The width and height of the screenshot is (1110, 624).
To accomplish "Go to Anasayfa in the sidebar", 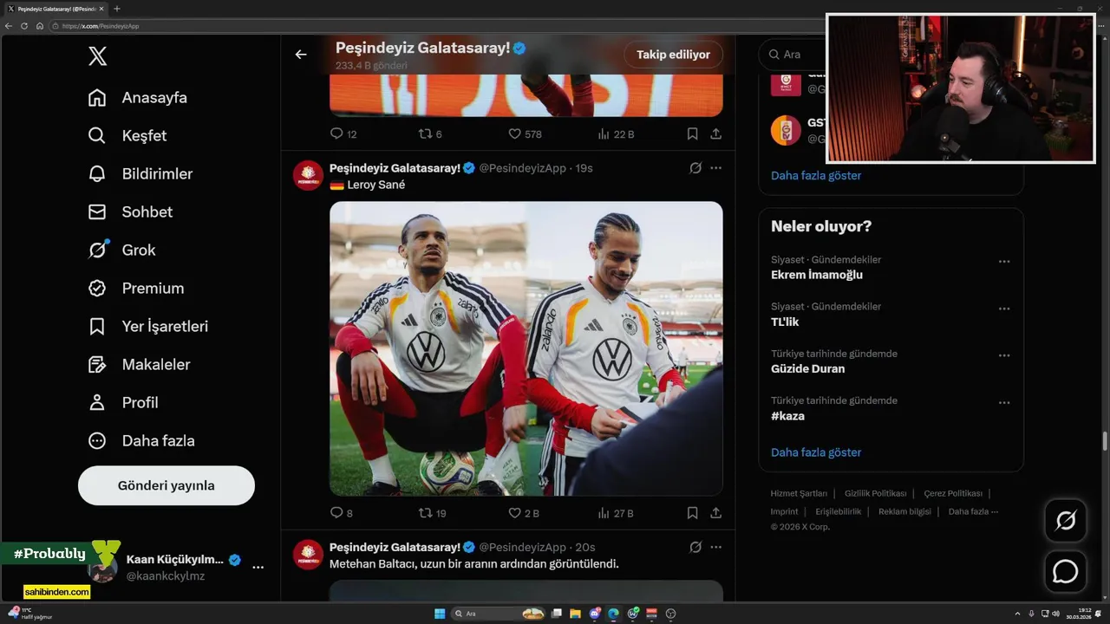I will tap(138, 97).
